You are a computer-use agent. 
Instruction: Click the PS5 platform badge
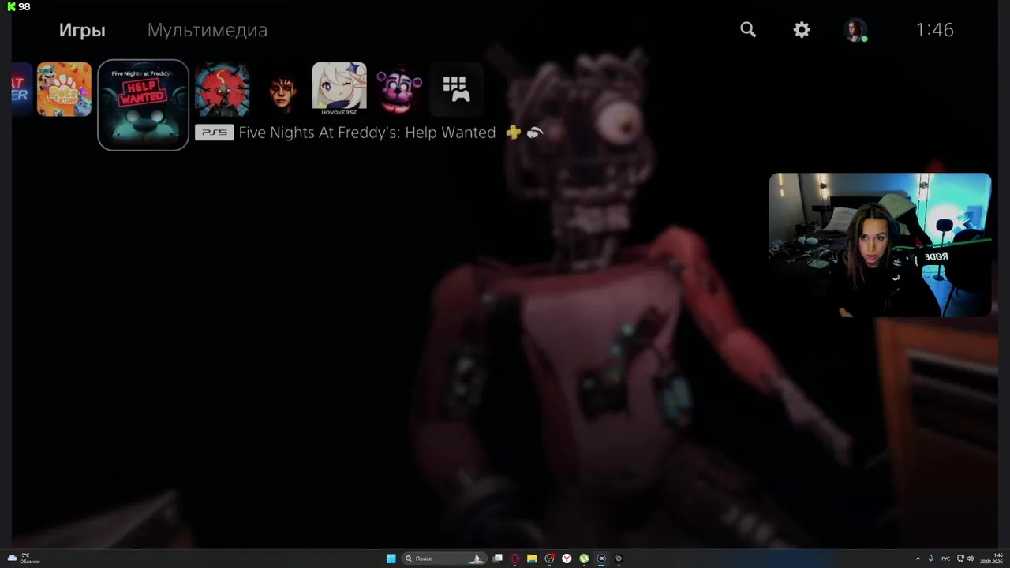click(214, 133)
